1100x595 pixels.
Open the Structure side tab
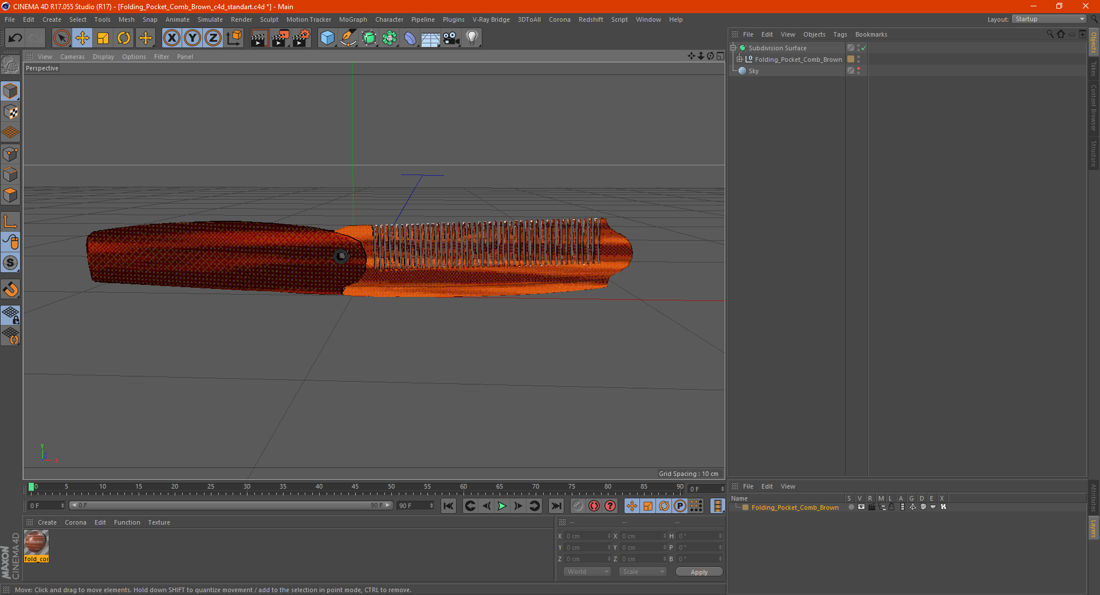tap(1093, 153)
